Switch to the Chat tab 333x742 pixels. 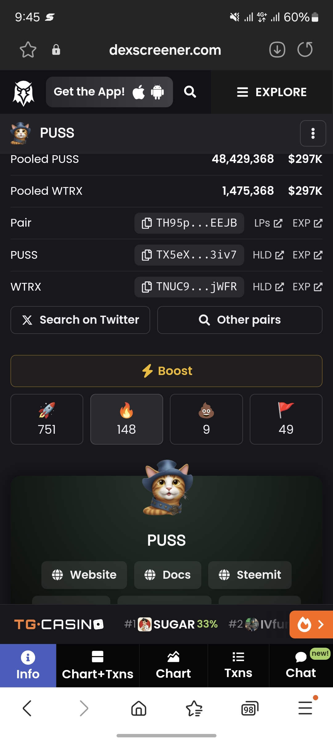pos(301,665)
